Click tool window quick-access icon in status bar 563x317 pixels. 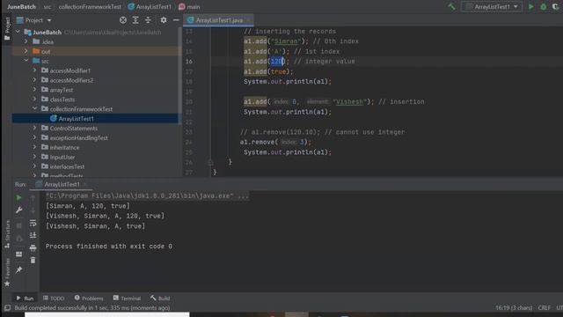click(x=7, y=308)
